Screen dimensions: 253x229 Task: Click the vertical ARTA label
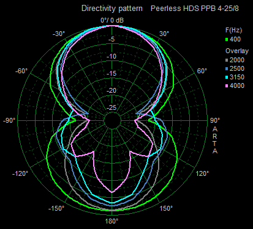pyautogui.click(x=215, y=140)
